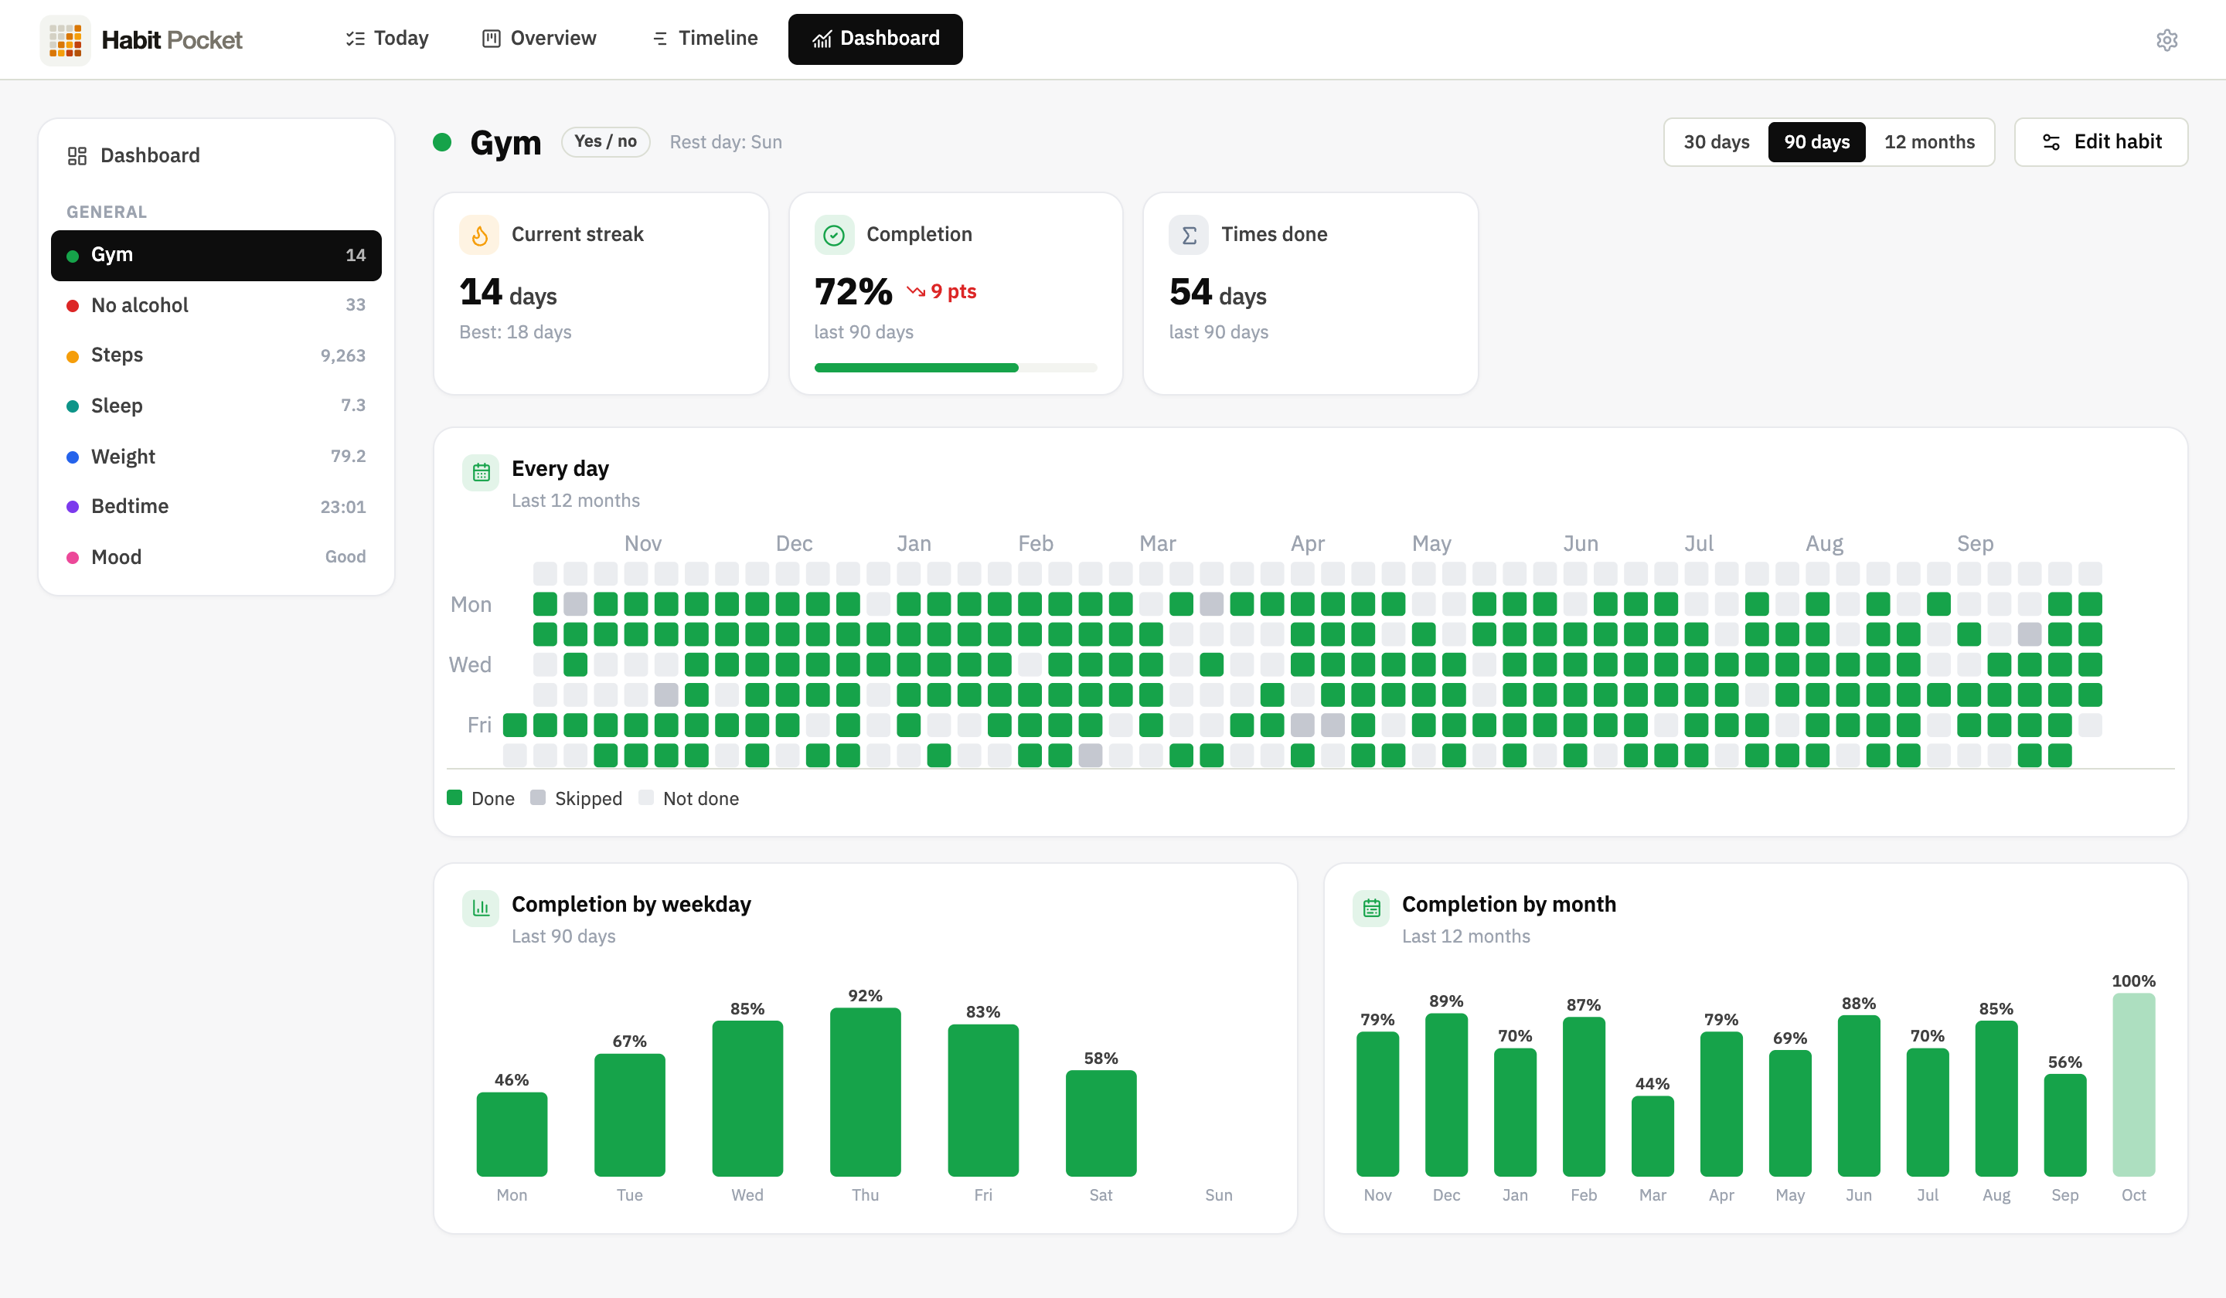Click the Done legend green swatch
The image size is (2226, 1298).
click(x=454, y=798)
